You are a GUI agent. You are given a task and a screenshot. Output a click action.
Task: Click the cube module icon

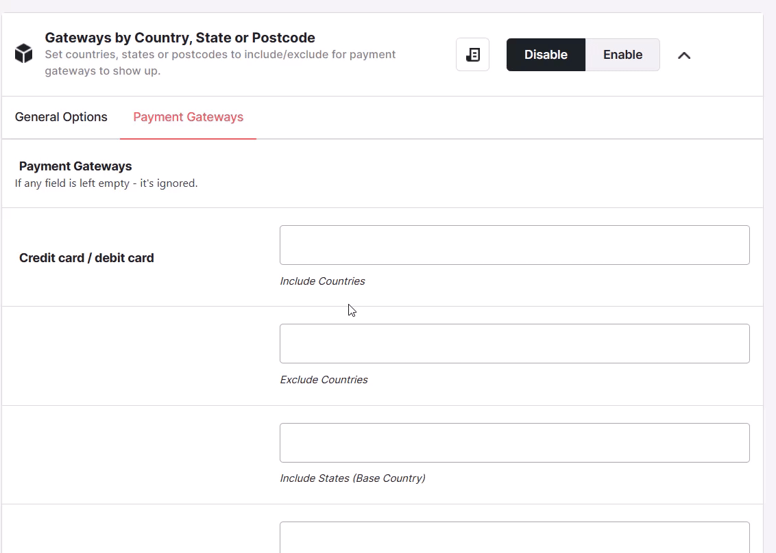point(23,53)
